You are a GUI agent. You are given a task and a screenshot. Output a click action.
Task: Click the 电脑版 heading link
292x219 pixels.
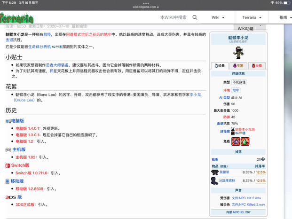pos(17,121)
